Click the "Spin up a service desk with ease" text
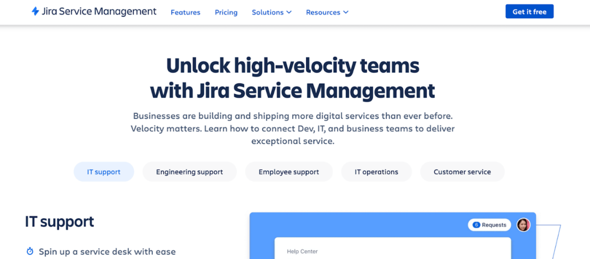 pos(107,251)
